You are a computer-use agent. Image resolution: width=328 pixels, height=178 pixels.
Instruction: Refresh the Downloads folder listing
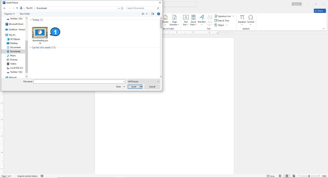point(122,8)
